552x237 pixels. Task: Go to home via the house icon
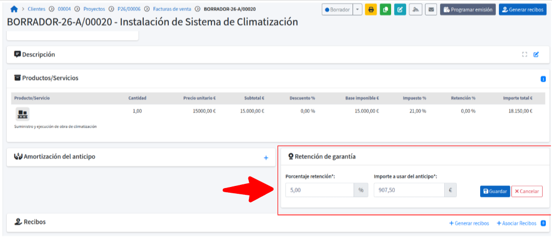click(x=14, y=9)
